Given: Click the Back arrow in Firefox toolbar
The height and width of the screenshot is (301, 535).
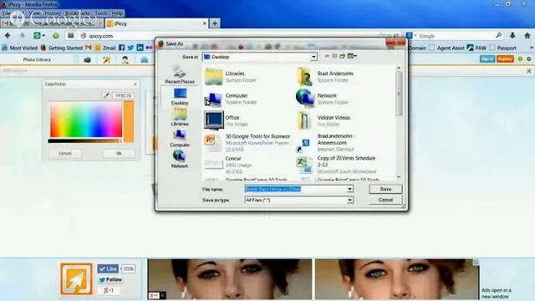Looking at the screenshot, I should pyautogui.click(x=8, y=35).
